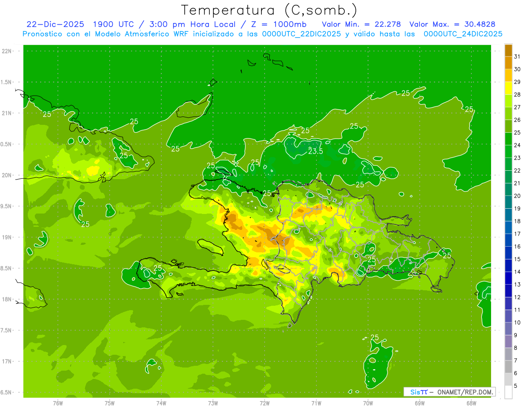
Task: Click the "19N" latitude label
Action: pos(7,237)
